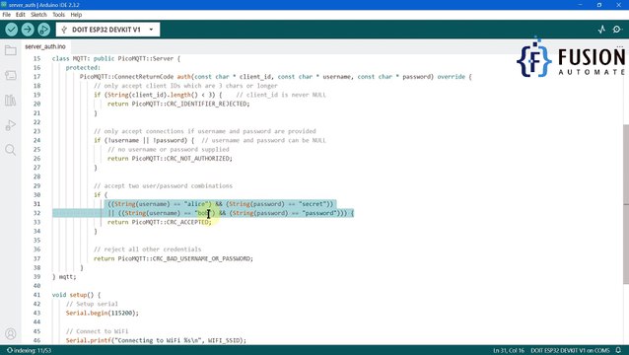Click the comment 'accept two user/password combinations'

click(x=164, y=186)
